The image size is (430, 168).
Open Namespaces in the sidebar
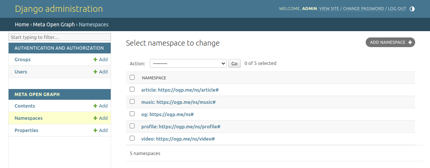29,118
